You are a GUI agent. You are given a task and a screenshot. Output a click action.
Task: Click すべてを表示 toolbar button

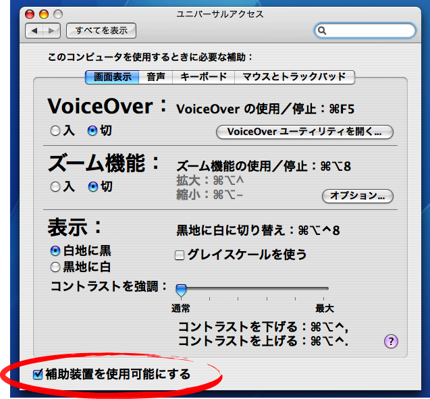(101, 30)
